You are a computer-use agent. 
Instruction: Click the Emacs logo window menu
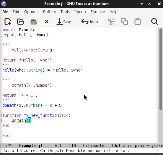[4, 4]
